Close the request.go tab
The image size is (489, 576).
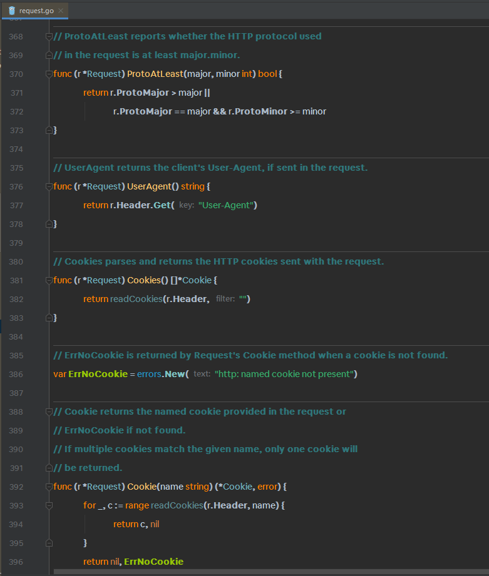point(61,11)
